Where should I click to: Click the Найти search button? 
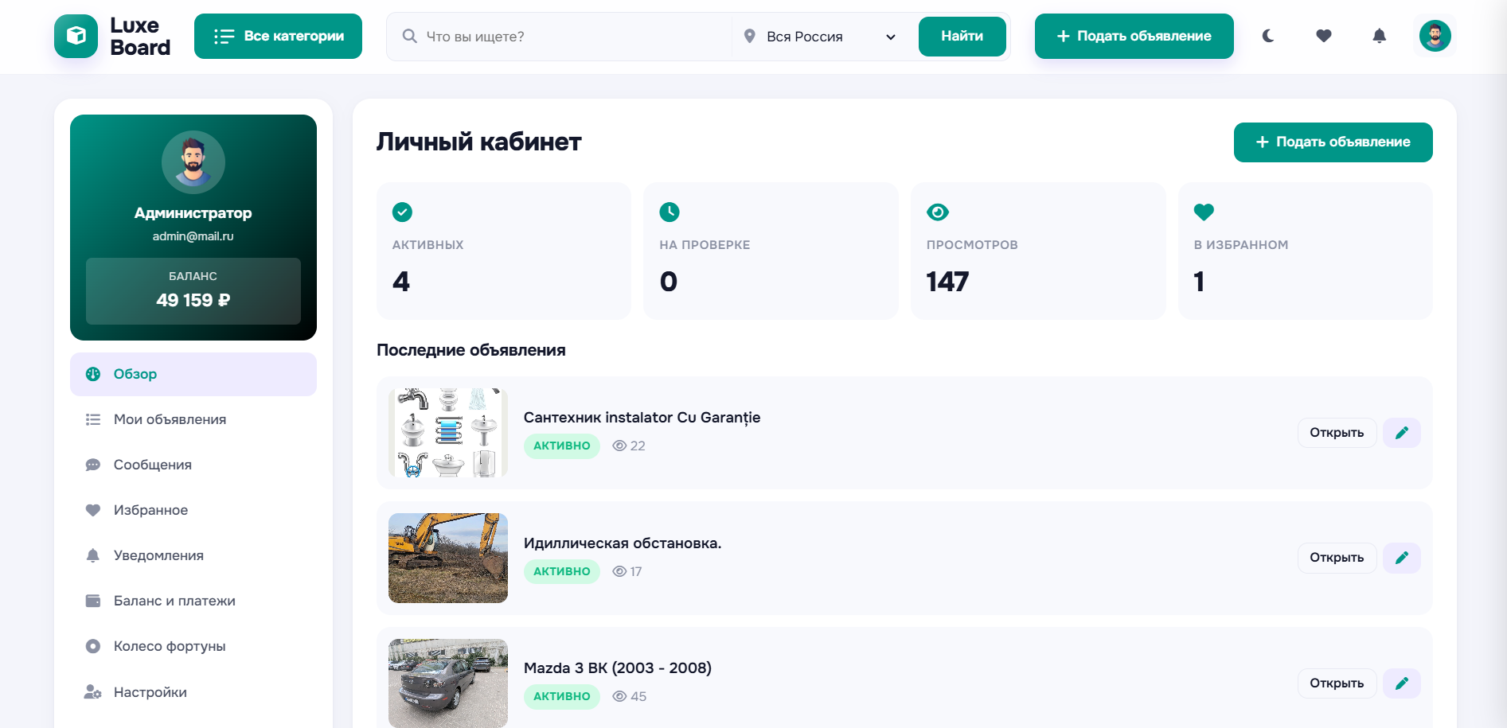pyautogui.click(x=962, y=37)
